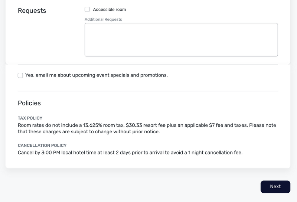297x202 pixels.
Task: Enable email promotions checkbox
Action: (x=20, y=75)
